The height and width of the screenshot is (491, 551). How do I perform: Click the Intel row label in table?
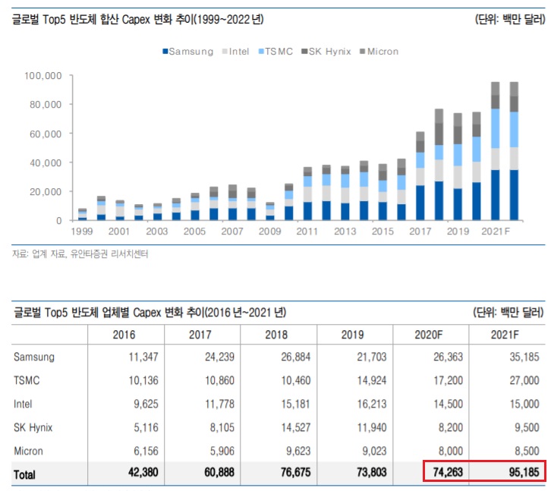click(x=23, y=404)
